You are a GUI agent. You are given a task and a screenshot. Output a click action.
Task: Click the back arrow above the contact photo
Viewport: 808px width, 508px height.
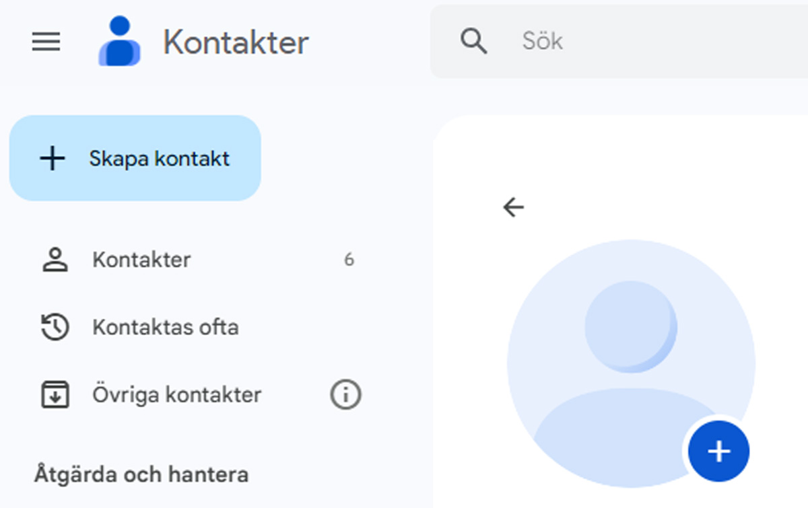(x=514, y=207)
